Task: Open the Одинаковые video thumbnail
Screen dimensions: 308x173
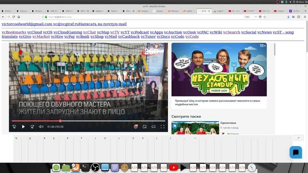Action: click(x=195, y=128)
